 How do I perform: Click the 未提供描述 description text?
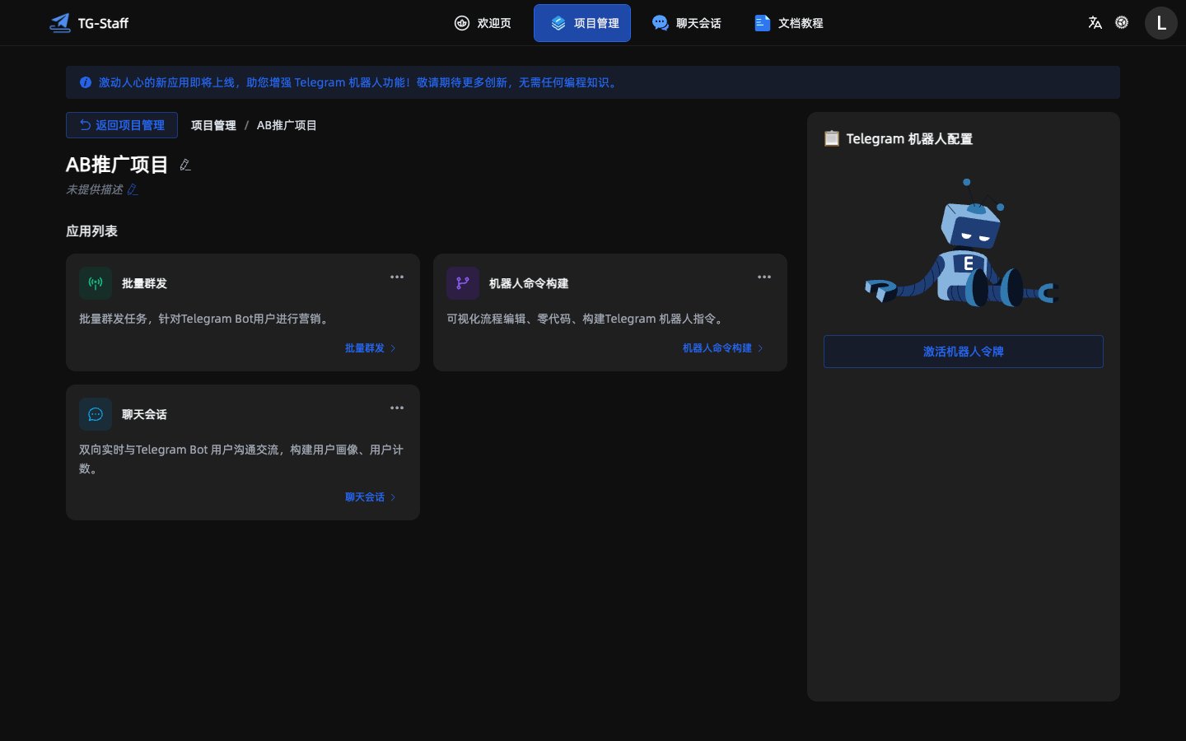(x=95, y=189)
